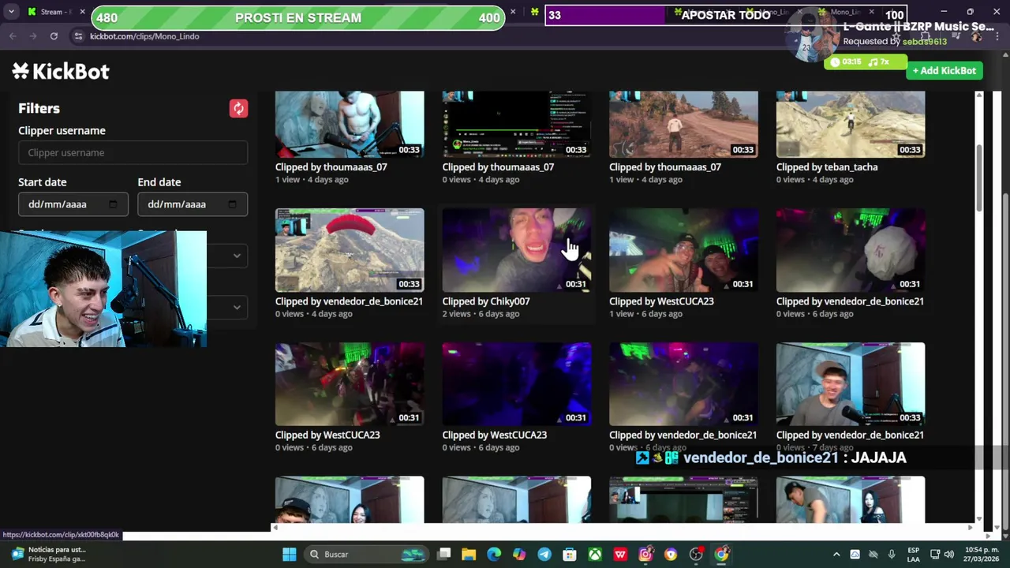Reset filters with the red refresh icon

[x=238, y=108]
